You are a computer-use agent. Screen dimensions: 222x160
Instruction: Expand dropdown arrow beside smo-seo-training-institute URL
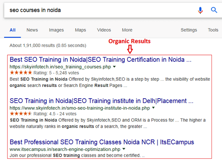pyautogui.click(x=153, y=108)
